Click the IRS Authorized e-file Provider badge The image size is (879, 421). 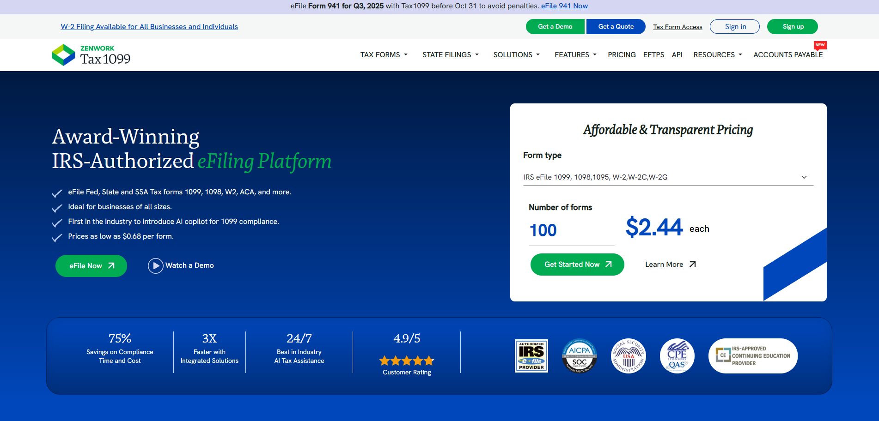pyautogui.click(x=531, y=356)
